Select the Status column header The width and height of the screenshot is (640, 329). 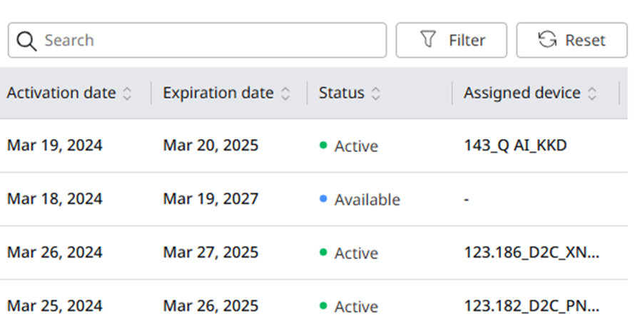341,93
